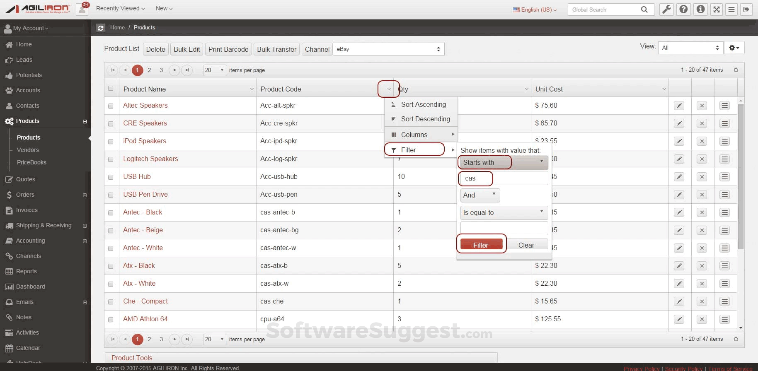Open row menu icon for USB Hub
The image size is (758, 371).
(724, 177)
